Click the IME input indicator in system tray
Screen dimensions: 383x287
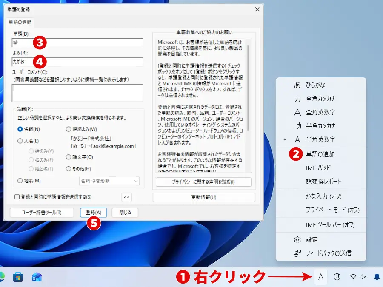coord(320,276)
